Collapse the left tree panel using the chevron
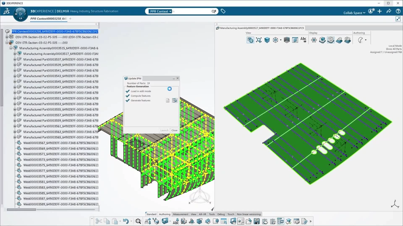Image resolution: width=403 pixels, height=226 pixels. 97,24
